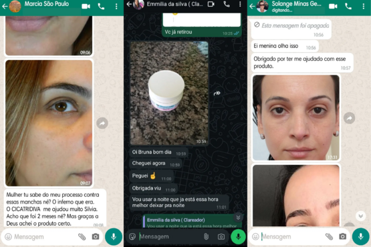The image size is (371, 247).
Task: Open sticker emoji picker in Emmilia chat
Action: (x=132, y=236)
